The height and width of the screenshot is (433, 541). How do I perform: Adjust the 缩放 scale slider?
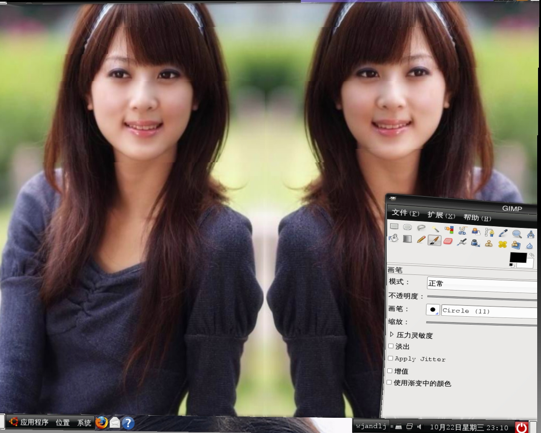481,323
